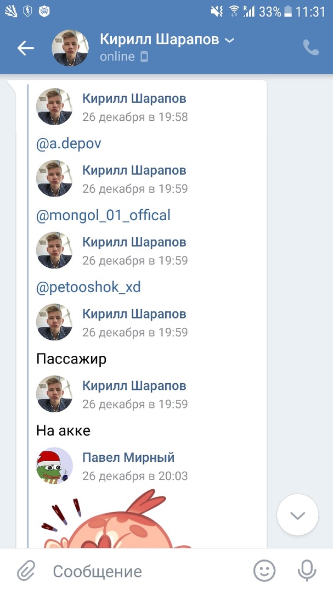This screenshot has width=333, height=593.
Task: Open the @mongol_01_offical mention link
Action: pyautogui.click(x=103, y=215)
